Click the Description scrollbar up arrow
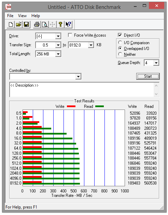The width and height of the screenshot is (168, 215). (156, 86)
